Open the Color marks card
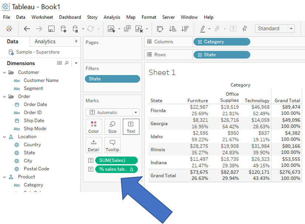 coord(94,127)
